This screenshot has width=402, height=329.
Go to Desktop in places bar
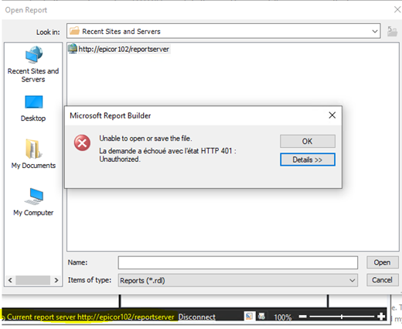[x=33, y=108]
